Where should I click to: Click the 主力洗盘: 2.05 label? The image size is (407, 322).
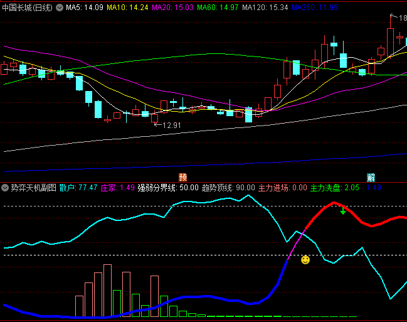pos(335,188)
